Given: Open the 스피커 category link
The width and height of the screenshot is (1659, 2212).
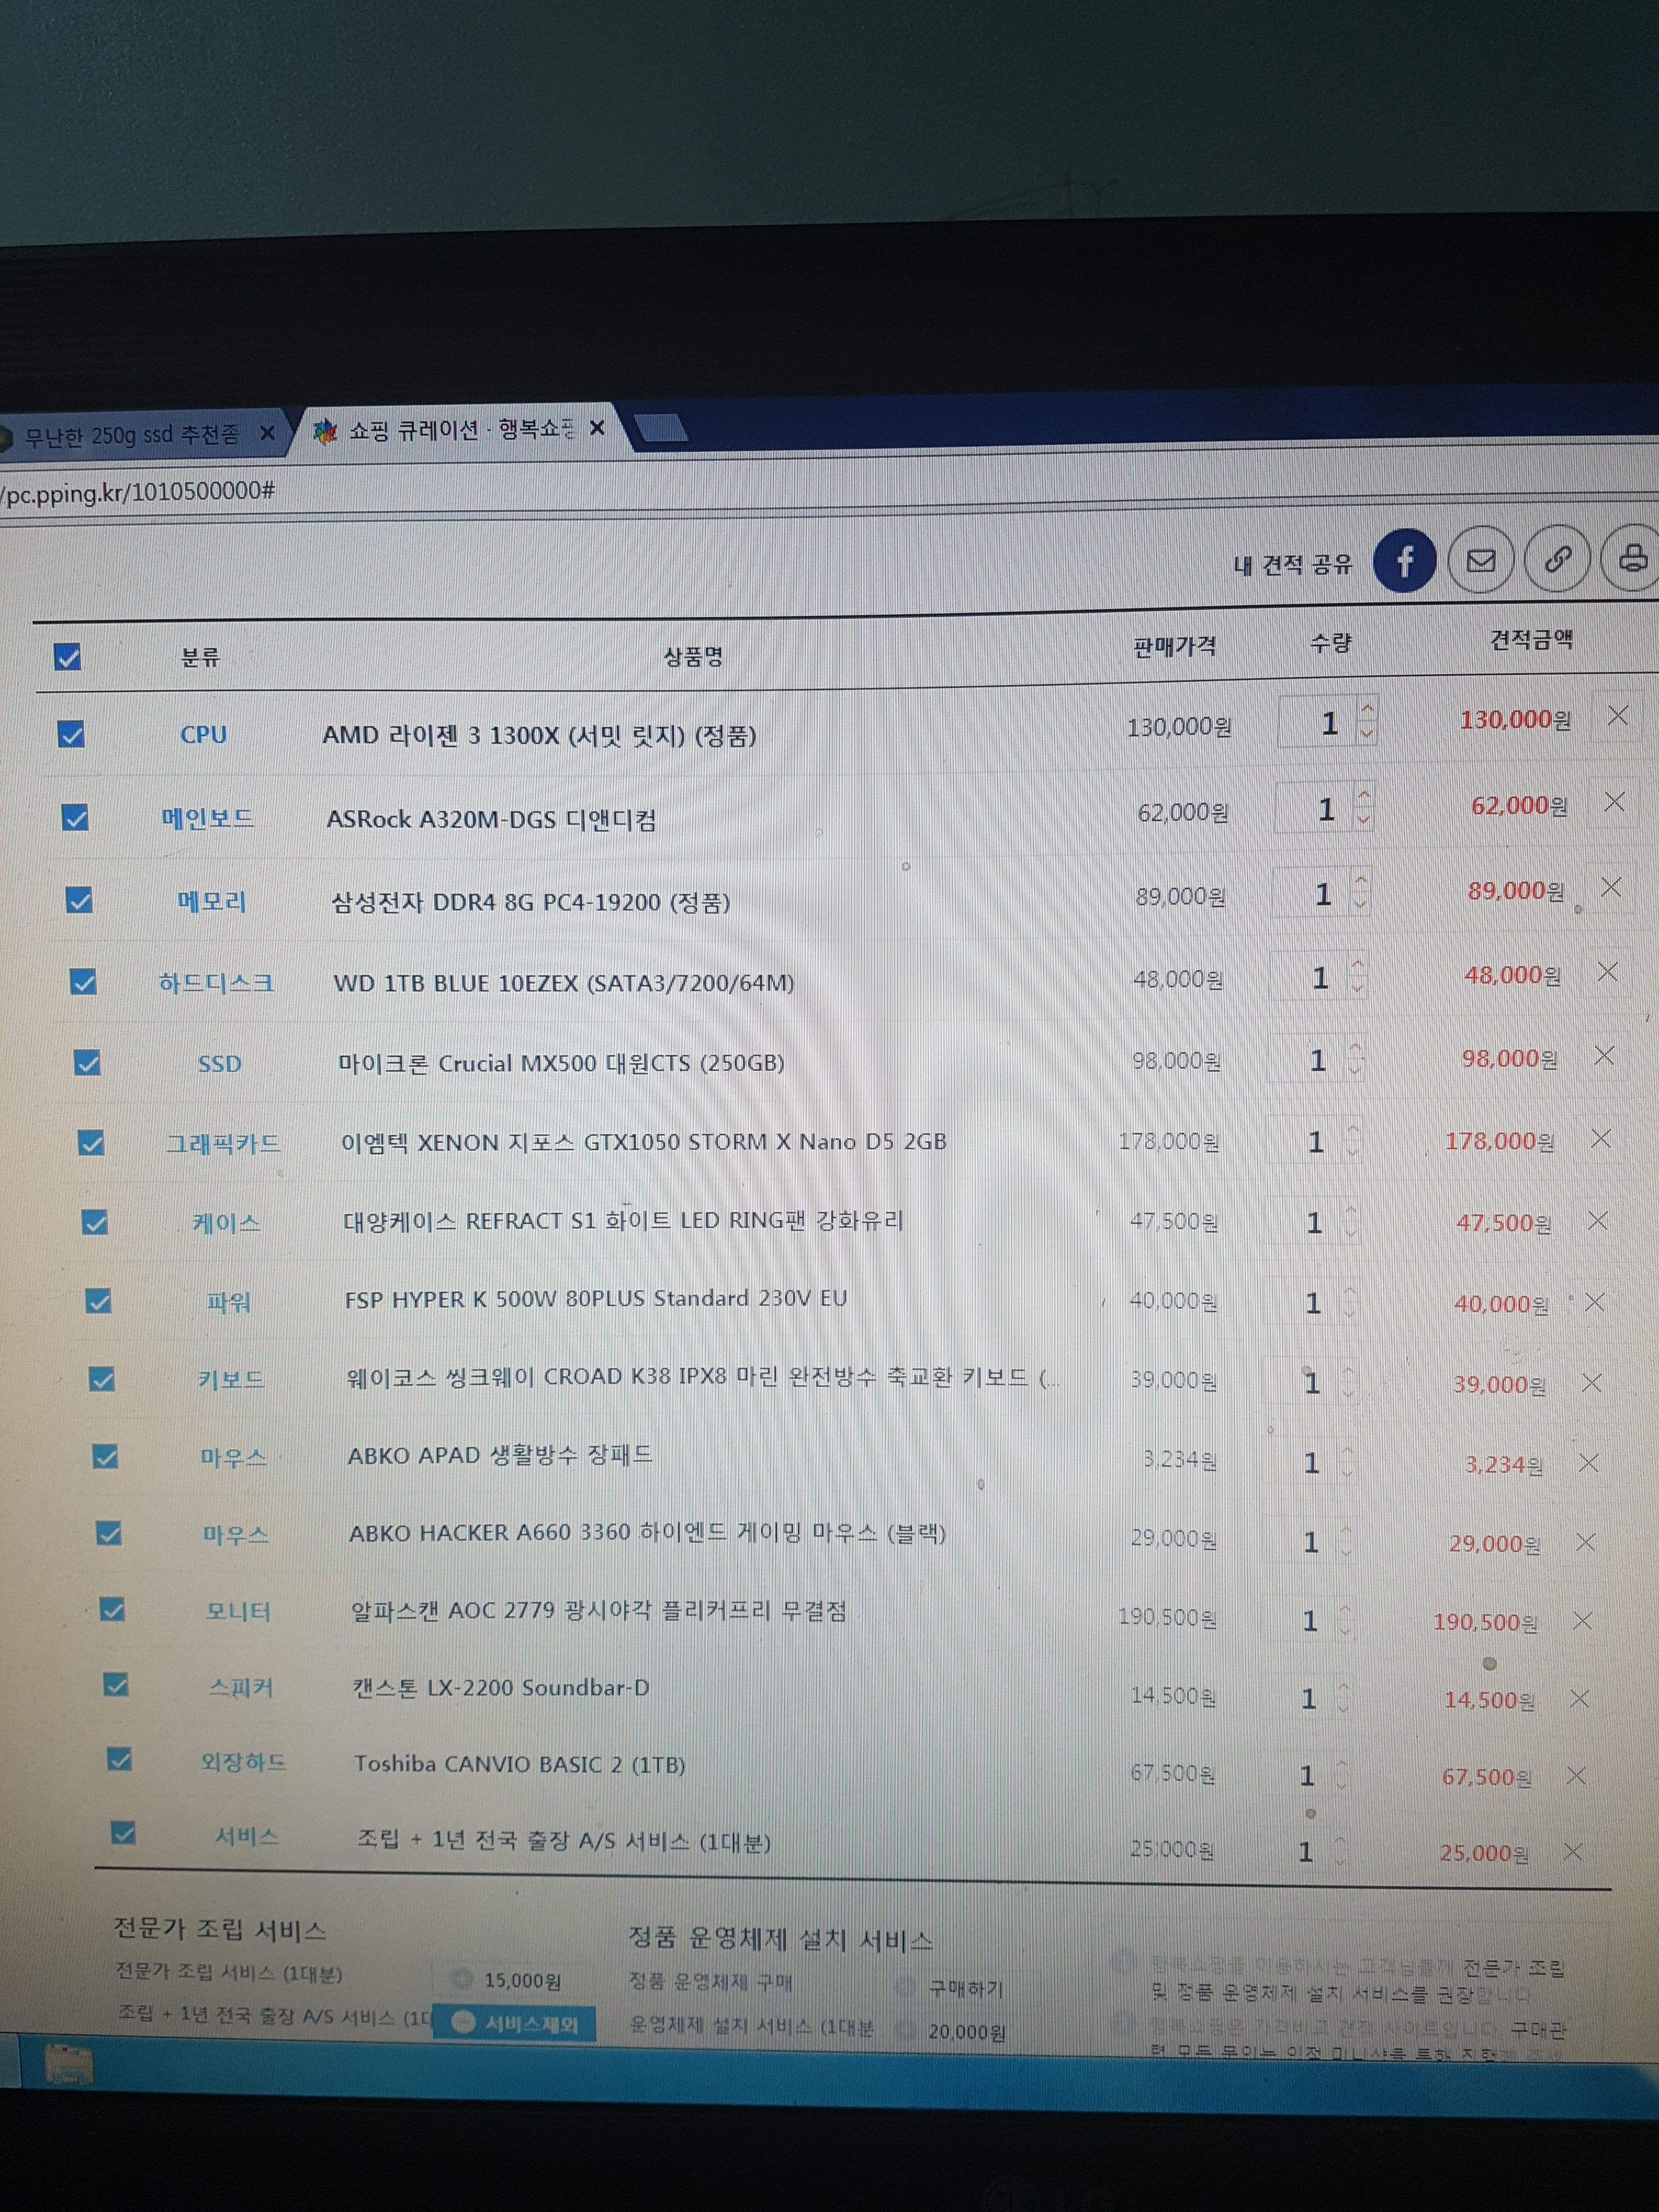Looking at the screenshot, I should point(241,1688).
